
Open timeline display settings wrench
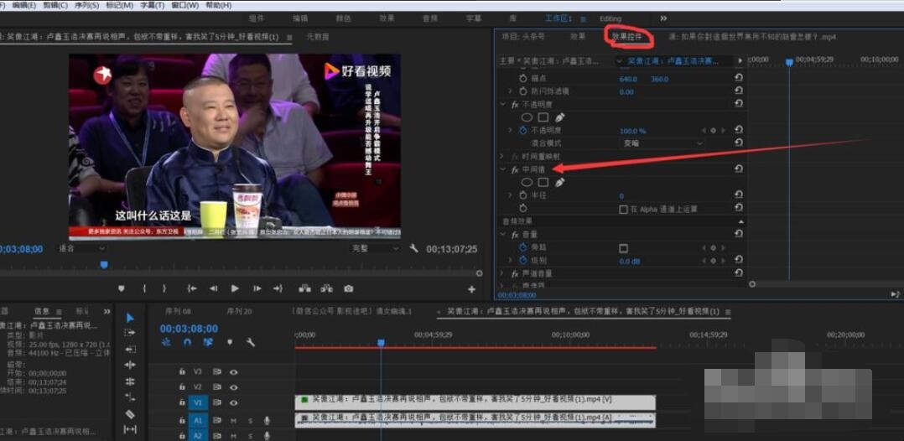click(x=250, y=342)
